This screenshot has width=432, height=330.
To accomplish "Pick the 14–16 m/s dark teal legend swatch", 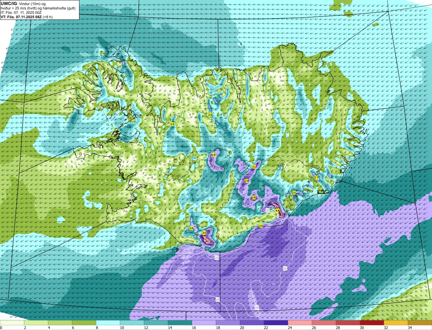I will coord(180,323).
